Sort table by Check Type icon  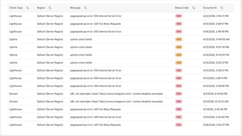tap(28, 8)
